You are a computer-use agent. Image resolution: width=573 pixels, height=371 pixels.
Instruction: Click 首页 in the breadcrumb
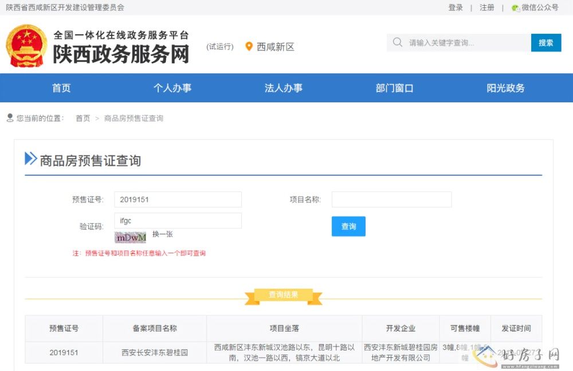(x=83, y=118)
